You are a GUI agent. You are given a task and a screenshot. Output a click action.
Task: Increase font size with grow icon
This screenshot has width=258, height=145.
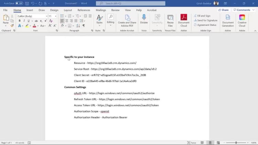(x=50, y=25)
